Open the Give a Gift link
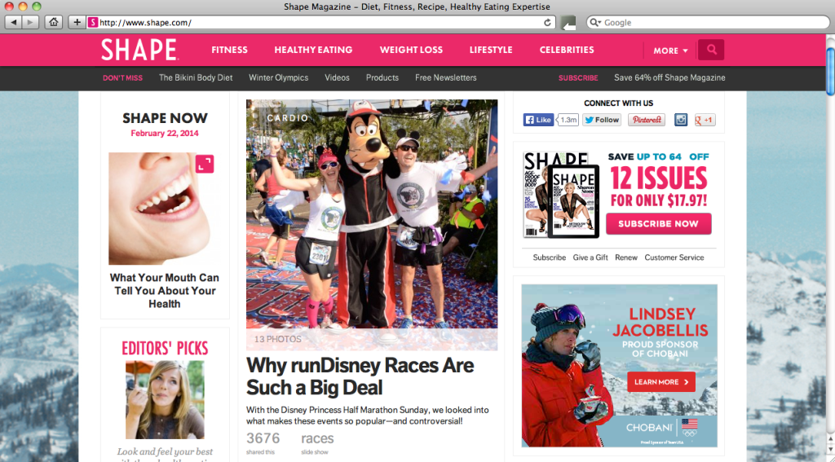This screenshot has width=835, height=462. pos(590,257)
